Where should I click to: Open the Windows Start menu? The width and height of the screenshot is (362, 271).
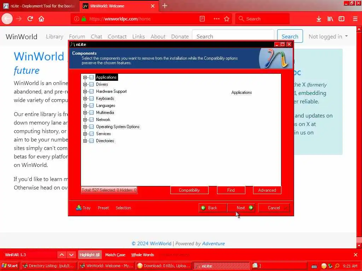point(10,266)
